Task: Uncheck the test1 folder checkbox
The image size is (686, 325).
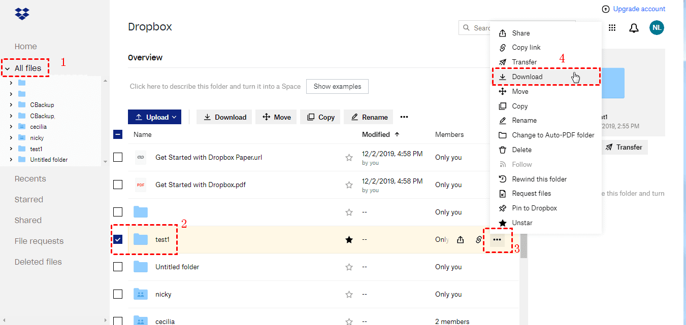Action: coord(118,239)
